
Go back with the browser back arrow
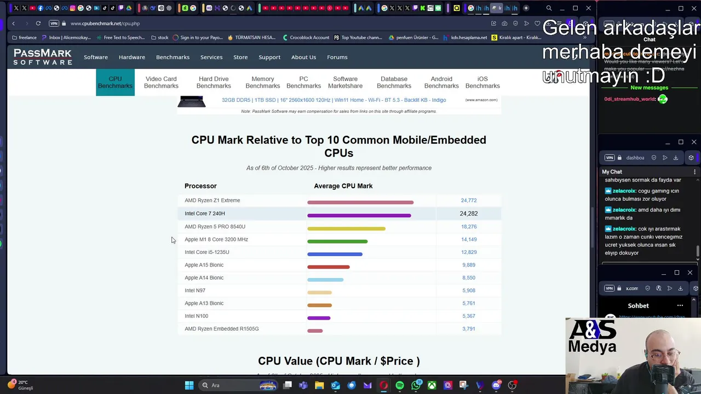[x=13, y=24]
